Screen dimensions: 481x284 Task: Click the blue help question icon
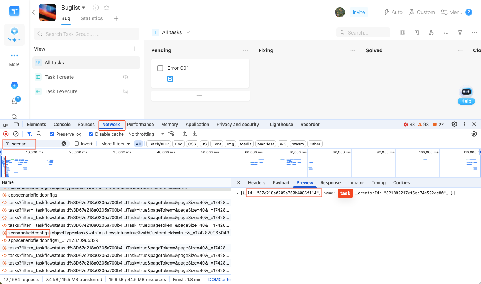(469, 12)
